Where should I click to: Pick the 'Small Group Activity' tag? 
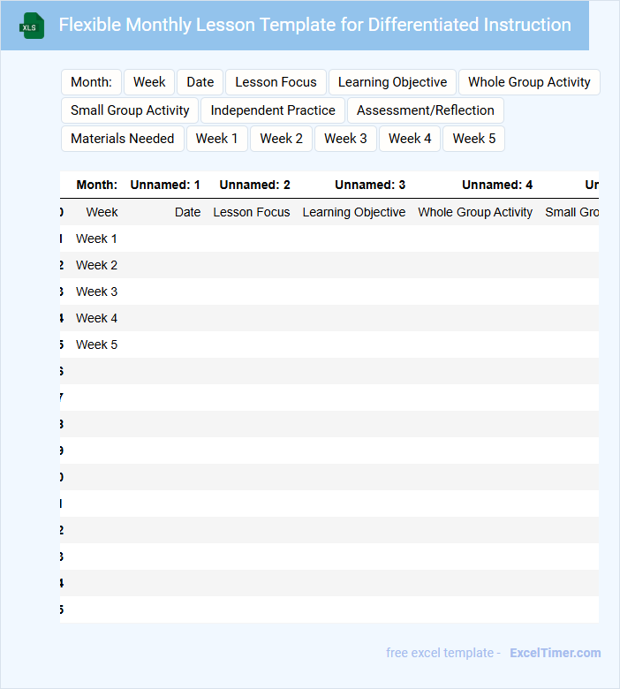(130, 110)
